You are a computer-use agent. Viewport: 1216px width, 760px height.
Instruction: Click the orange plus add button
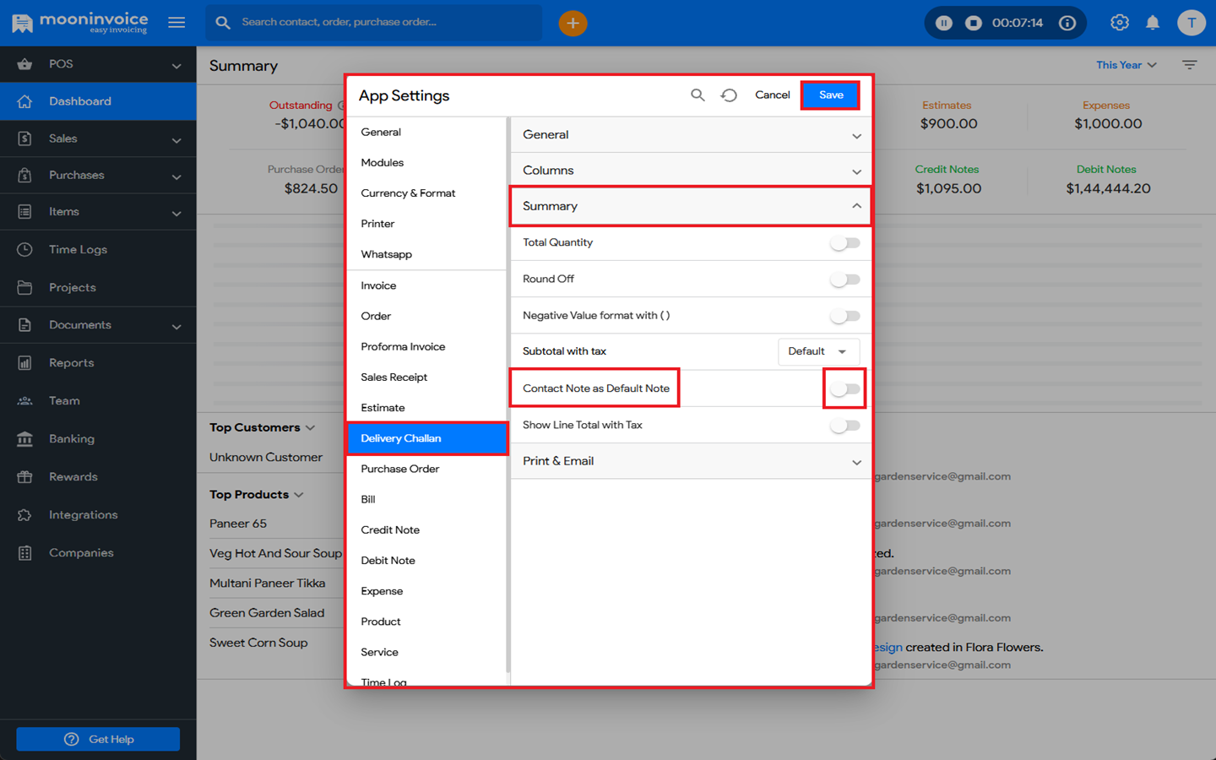click(573, 24)
